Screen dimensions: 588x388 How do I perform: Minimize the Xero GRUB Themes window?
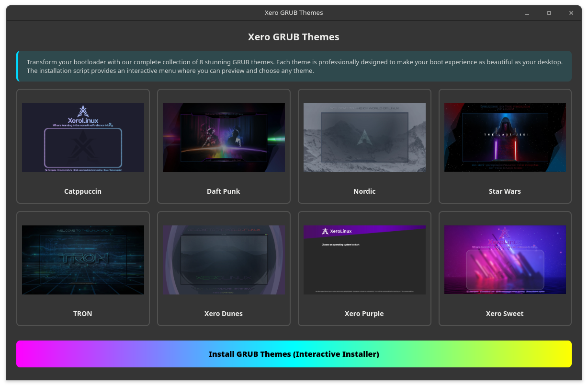(527, 13)
